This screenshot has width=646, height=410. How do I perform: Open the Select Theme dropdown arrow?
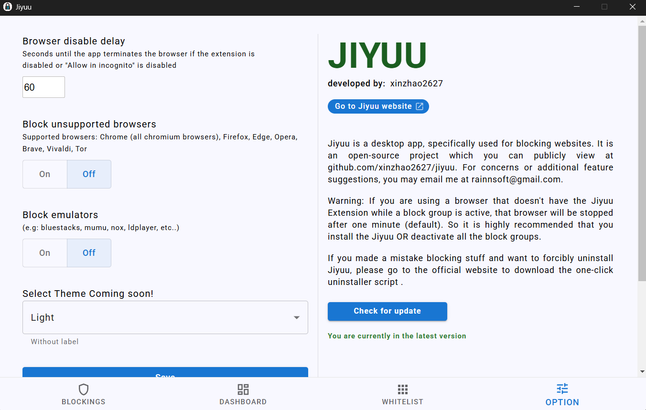tap(297, 318)
